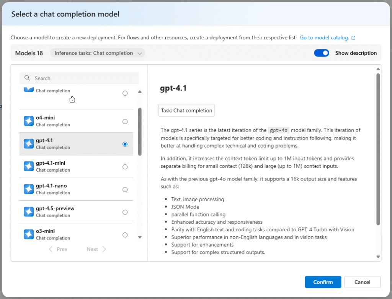The image size is (392, 299).
Task: Turn off the Show description toggle
Action: 321,53
